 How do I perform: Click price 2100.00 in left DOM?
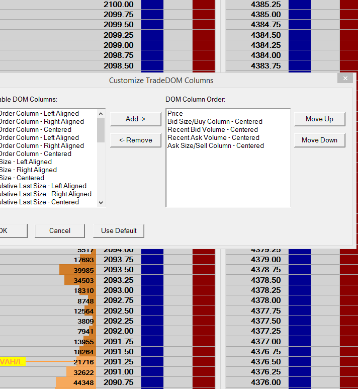119,5
